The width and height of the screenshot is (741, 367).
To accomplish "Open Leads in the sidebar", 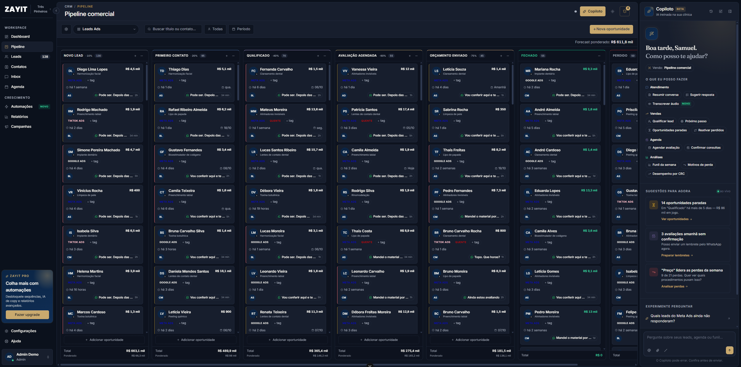I will tap(27, 57).
